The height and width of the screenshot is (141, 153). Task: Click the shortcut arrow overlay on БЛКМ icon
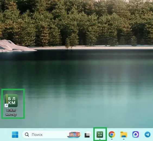pos(6,106)
